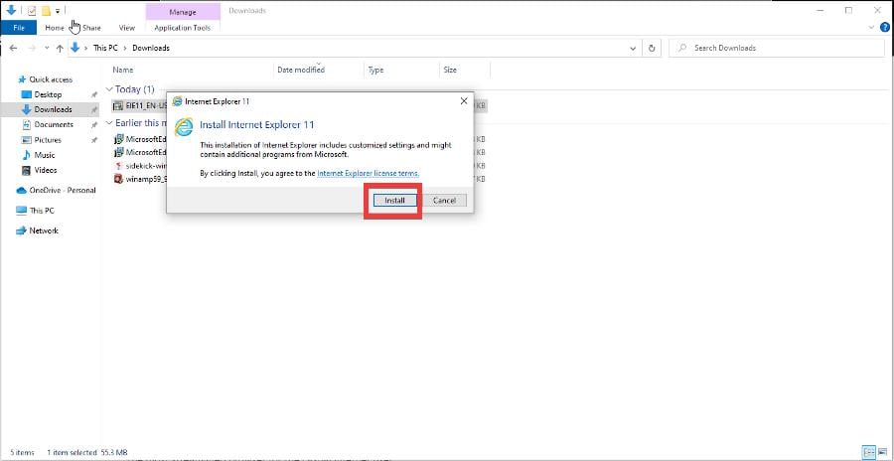Select the EIE11_EN-US installer file
Screen dimensions: 894x461
(140, 105)
